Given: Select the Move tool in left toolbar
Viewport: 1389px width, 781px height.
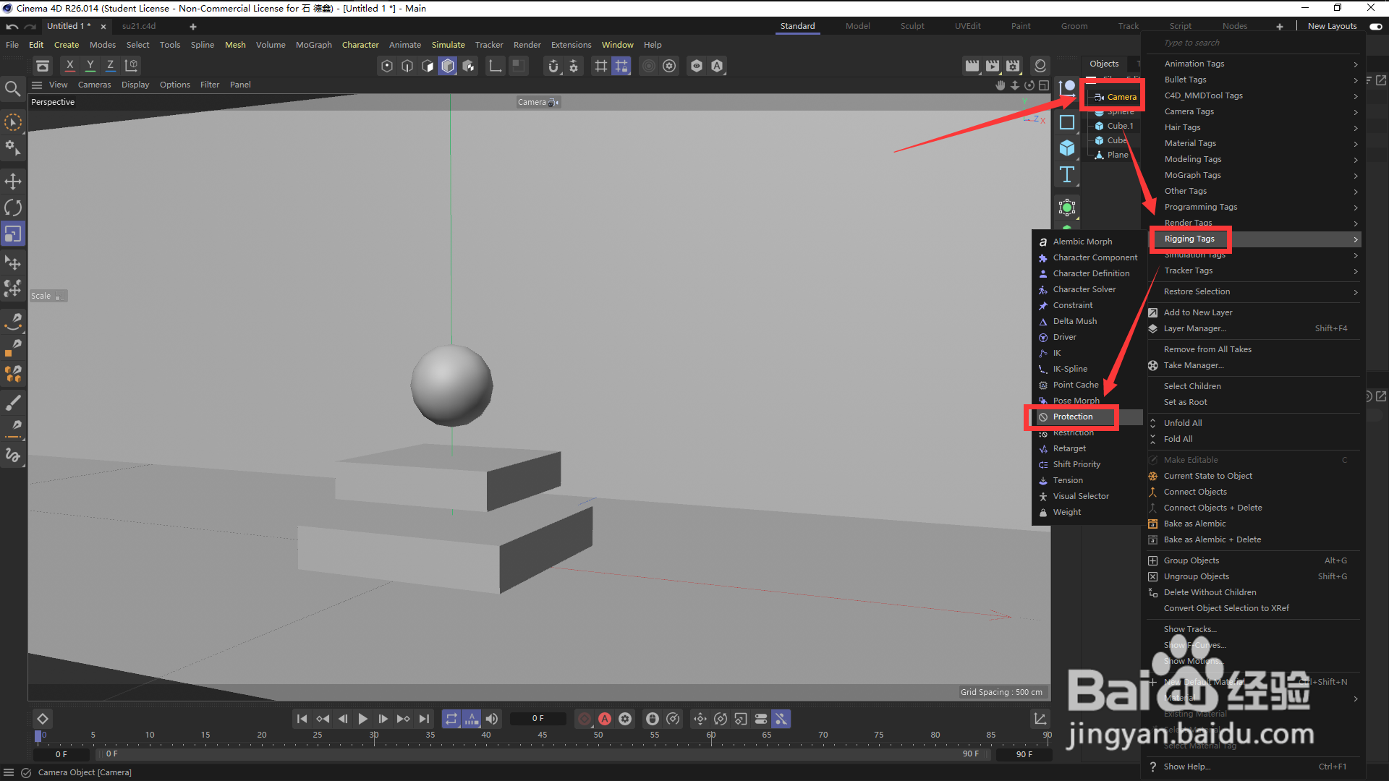Looking at the screenshot, I should point(13,182).
